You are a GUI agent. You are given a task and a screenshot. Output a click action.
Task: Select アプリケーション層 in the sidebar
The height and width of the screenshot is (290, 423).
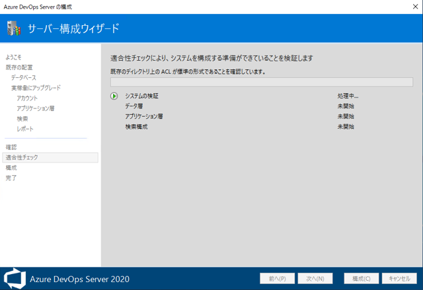[36, 108]
